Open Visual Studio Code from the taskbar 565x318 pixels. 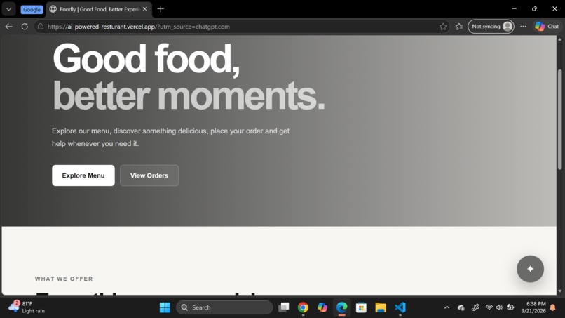coord(400,307)
